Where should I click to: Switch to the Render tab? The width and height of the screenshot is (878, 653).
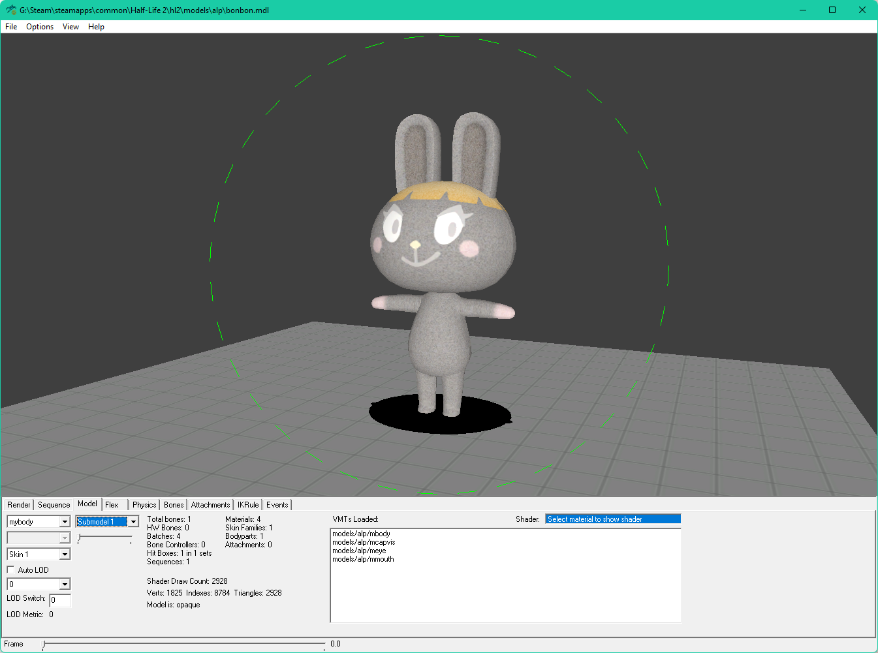19,505
